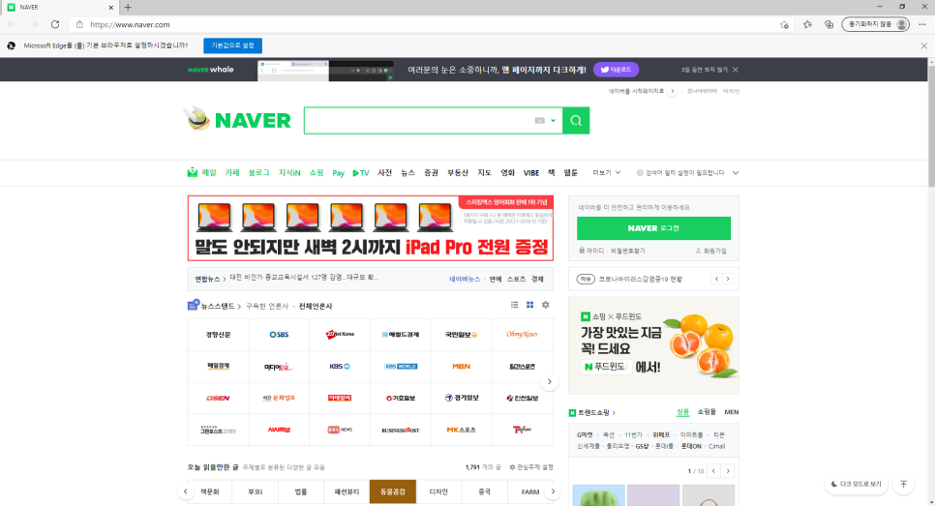Click the 비밀번호찾기 link
935x506 pixels.
tap(628, 251)
